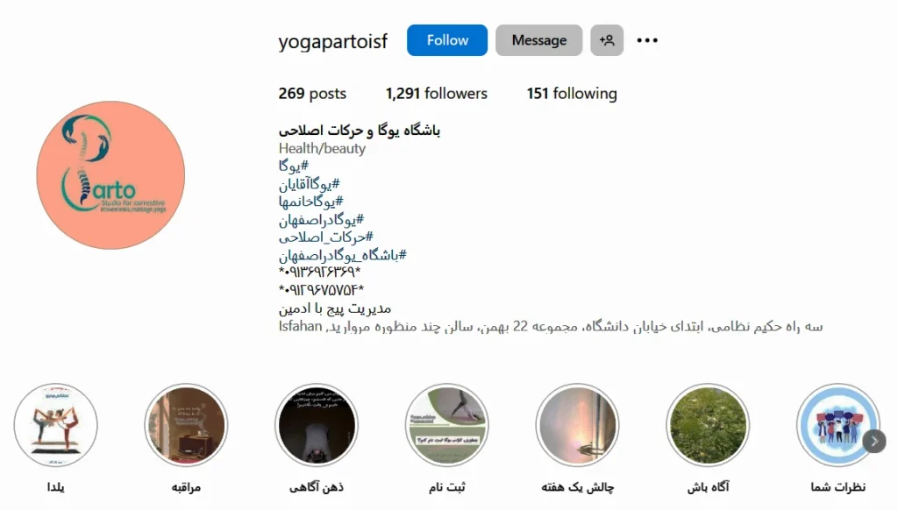The image size is (898, 510).
Task: Open the #یوگا hashtag link
Action: click(293, 166)
